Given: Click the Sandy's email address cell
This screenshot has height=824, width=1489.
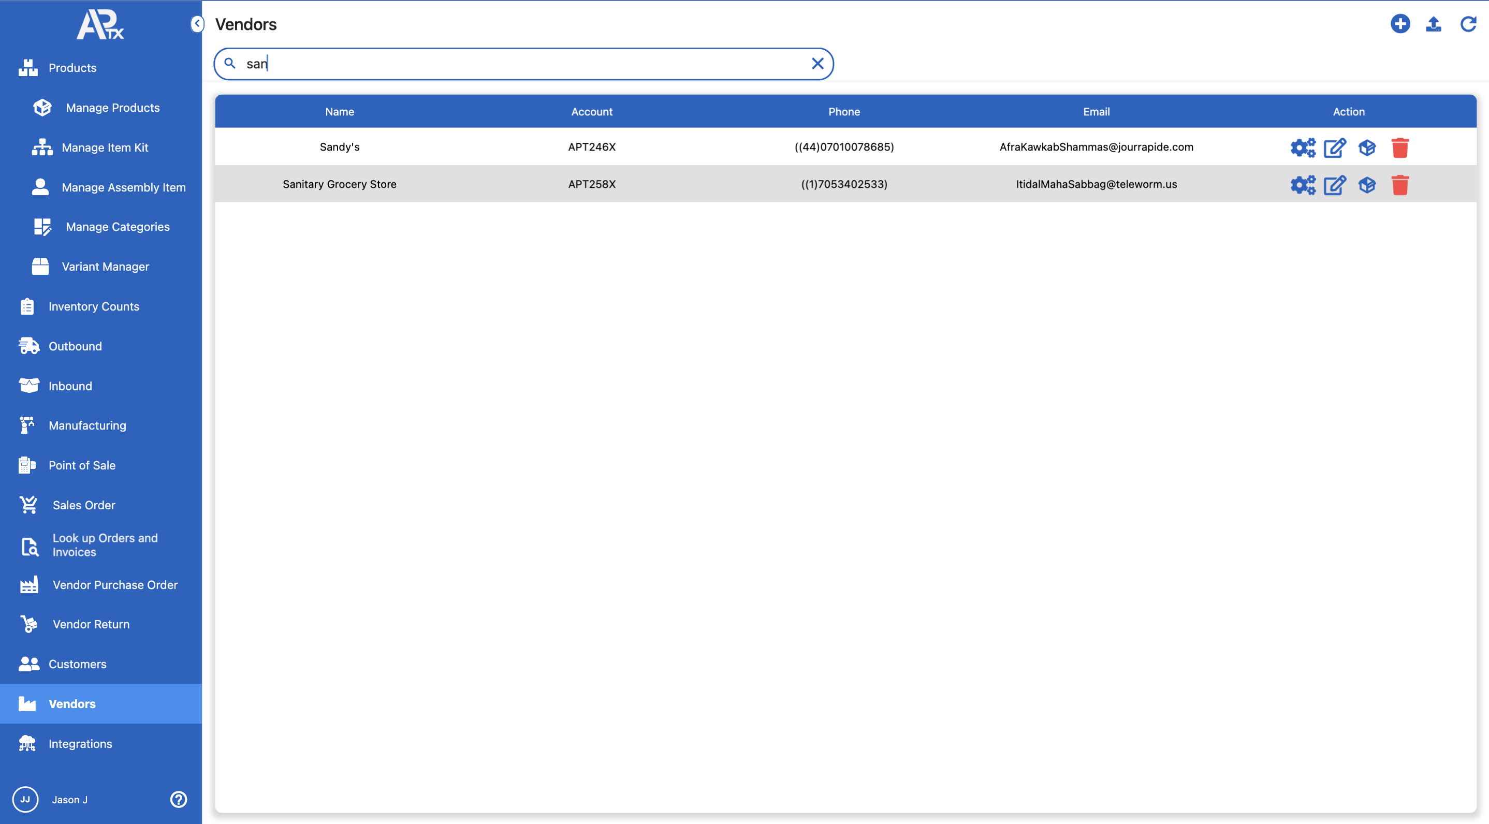Looking at the screenshot, I should pyautogui.click(x=1096, y=147).
